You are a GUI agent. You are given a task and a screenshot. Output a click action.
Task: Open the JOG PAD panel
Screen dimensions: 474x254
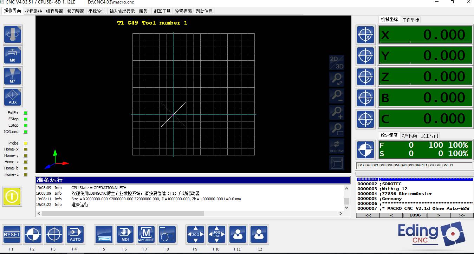tap(217, 234)
